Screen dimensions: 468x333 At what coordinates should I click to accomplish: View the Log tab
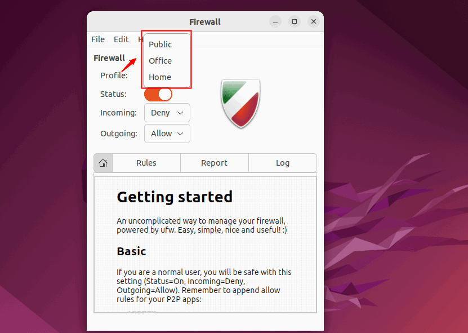pos(283,163)
